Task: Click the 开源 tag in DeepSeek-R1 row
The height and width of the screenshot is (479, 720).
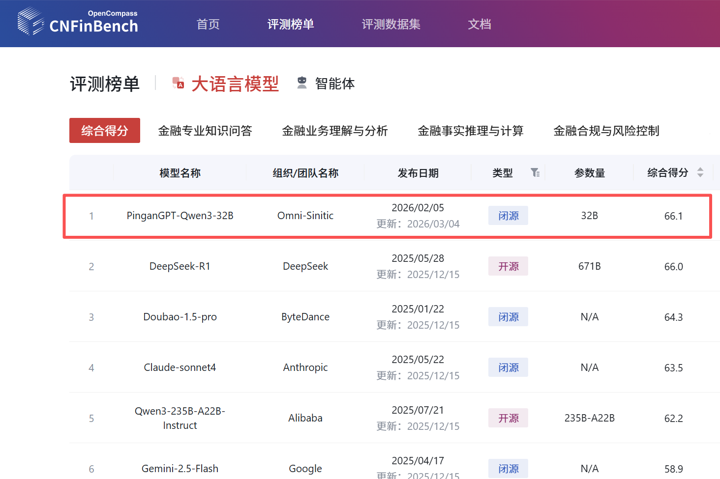Action: pos(508,266)
